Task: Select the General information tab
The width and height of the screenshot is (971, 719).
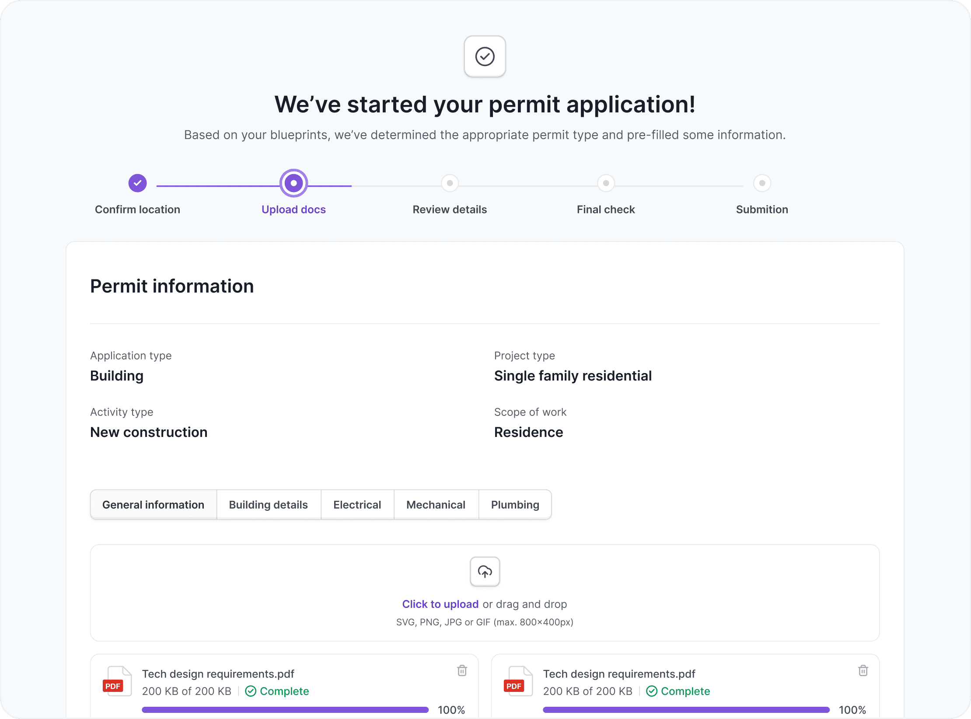Action: click(x=153, y=504)
